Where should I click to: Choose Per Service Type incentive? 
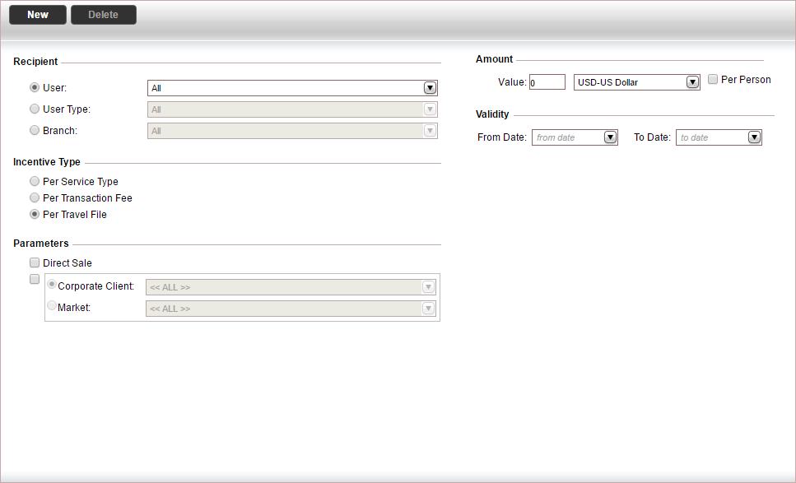point(35,181)
